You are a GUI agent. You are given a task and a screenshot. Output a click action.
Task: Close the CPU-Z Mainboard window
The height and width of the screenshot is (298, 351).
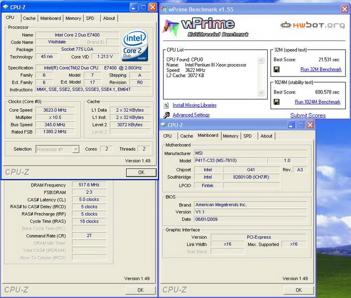[x=310, y=125]
